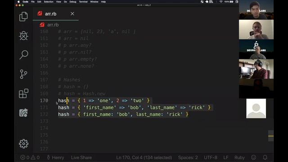
Task: Click arr.rb in the breadcrumb bar
Action: pos(53,25)
